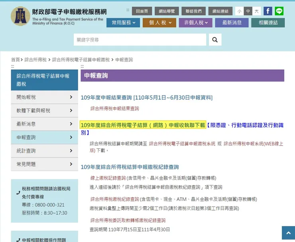Click the 109年度申報結果查詢 heading text
The width and height of the screenshot is (295, 242).
coord(147,97)
